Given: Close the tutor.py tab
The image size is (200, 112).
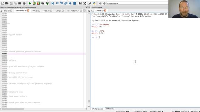Looking at the screenshot, I should (x=63, y=11).
